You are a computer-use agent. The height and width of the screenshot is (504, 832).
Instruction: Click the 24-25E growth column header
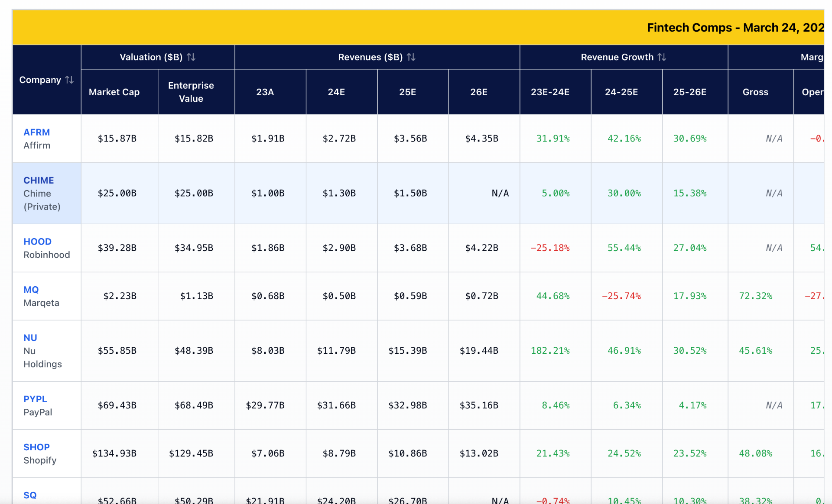pyautogui.click(x=621, y=92)
